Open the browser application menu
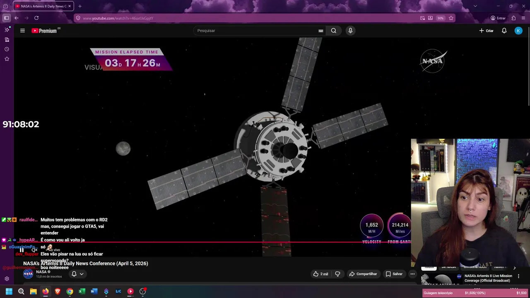The image size is (530, 298). coord(523,18)
